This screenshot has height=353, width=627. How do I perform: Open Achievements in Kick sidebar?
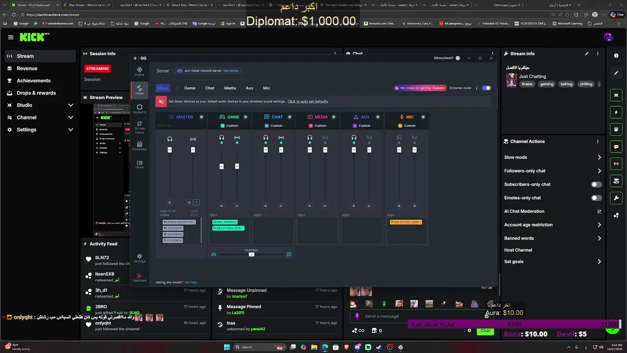pyautogui.click(x=34, y=80)
